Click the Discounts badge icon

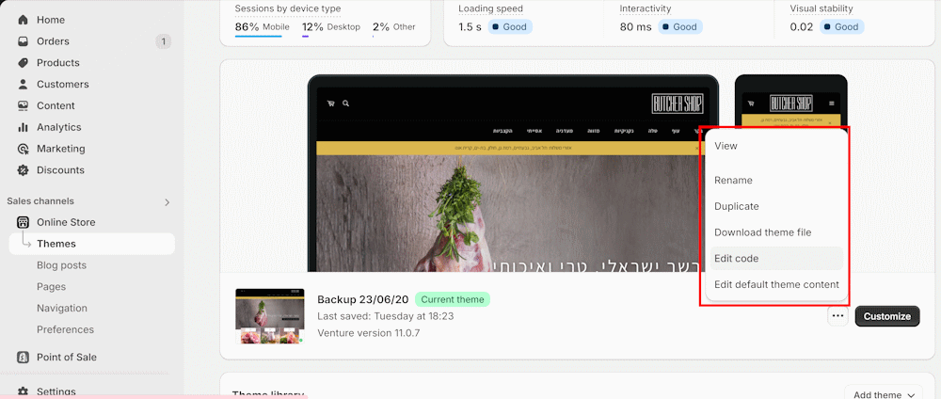(23, 170)
